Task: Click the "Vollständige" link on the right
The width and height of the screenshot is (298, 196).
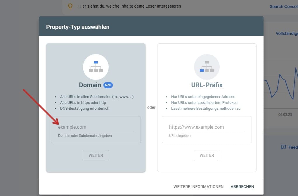Action: click(286, 33)
